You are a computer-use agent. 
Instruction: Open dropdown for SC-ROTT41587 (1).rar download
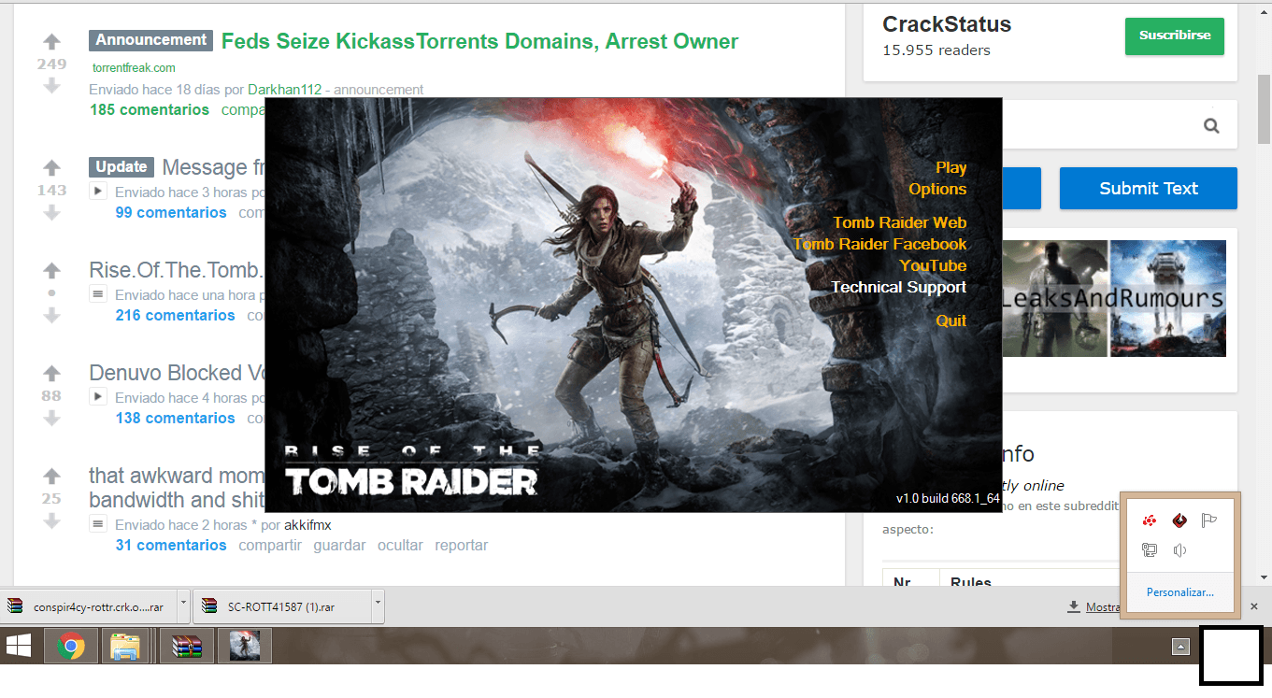[x=378, y=606]
